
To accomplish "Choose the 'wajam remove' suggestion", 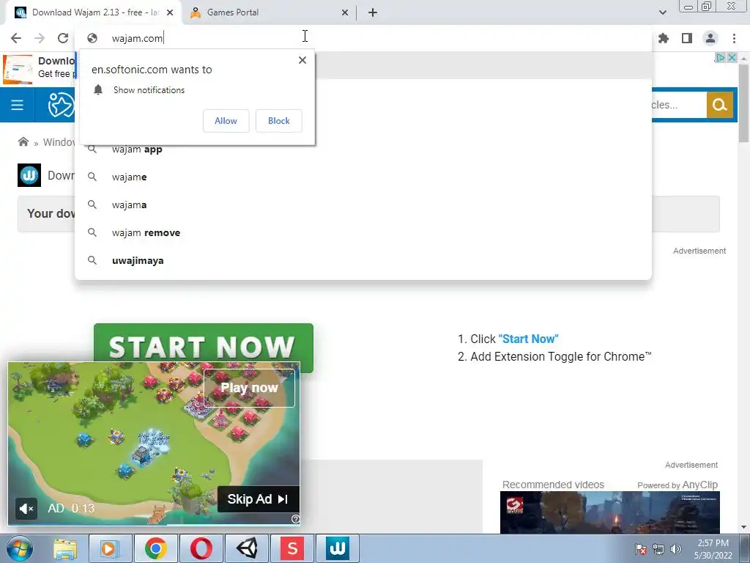I will [363, 232].
